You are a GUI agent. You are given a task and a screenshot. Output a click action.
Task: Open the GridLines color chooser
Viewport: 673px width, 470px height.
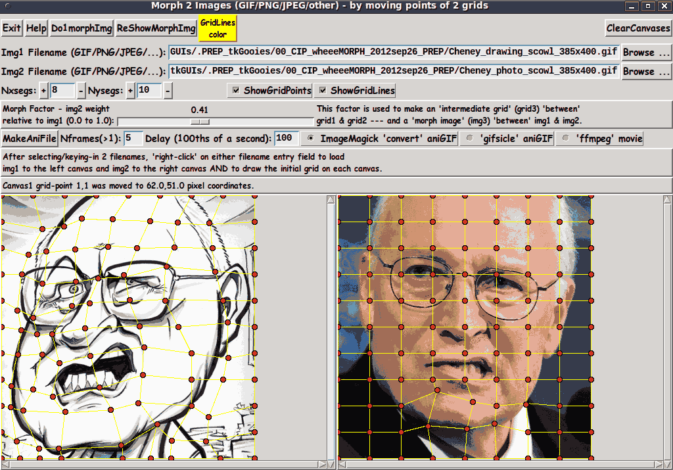pyautogui.click(x=218, y=29)
